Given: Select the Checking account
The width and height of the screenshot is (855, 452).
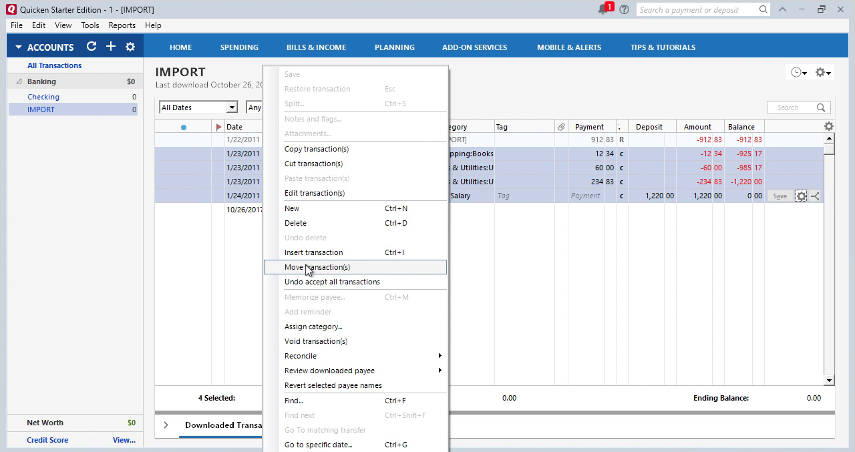Looking at the screenshot, I should pos(43,97).
